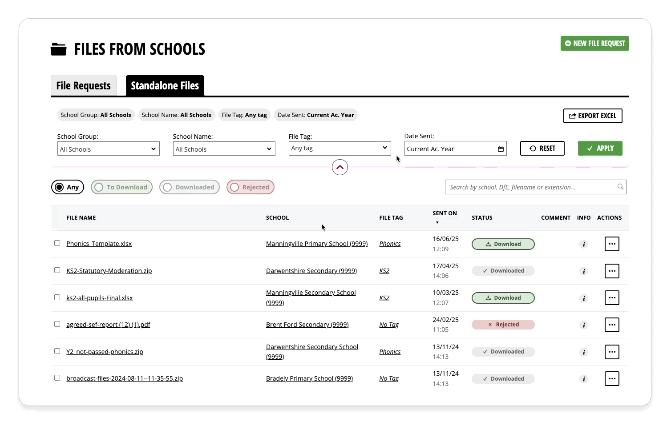Tick checkbox for ks2-all-pupils-Final.xlsx

tap(57, 297)
